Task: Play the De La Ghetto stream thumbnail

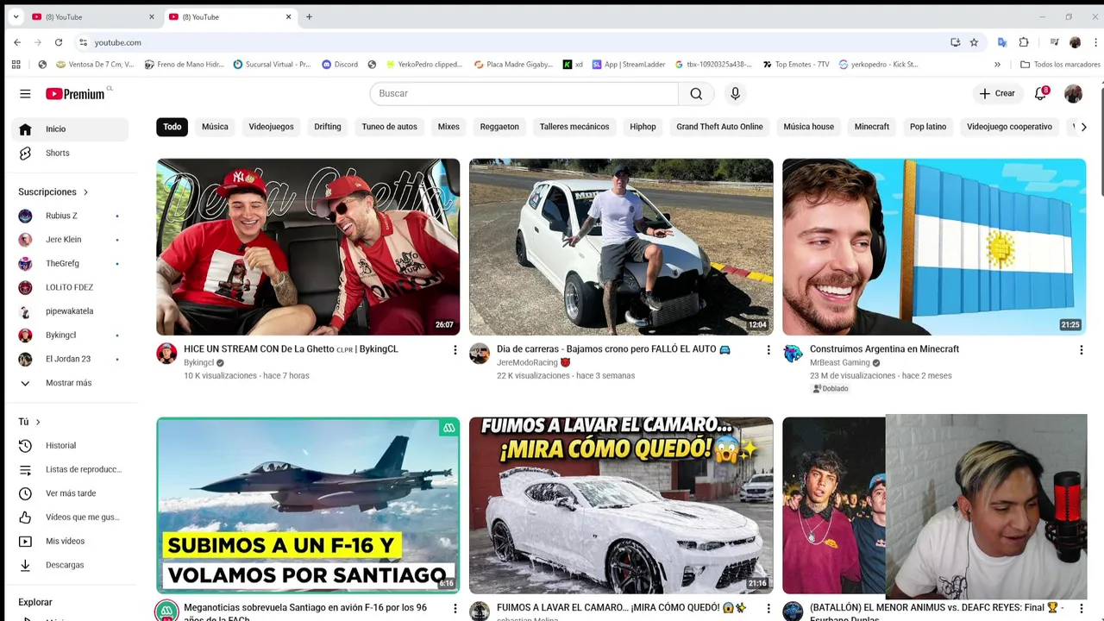Action: (308, 247)
